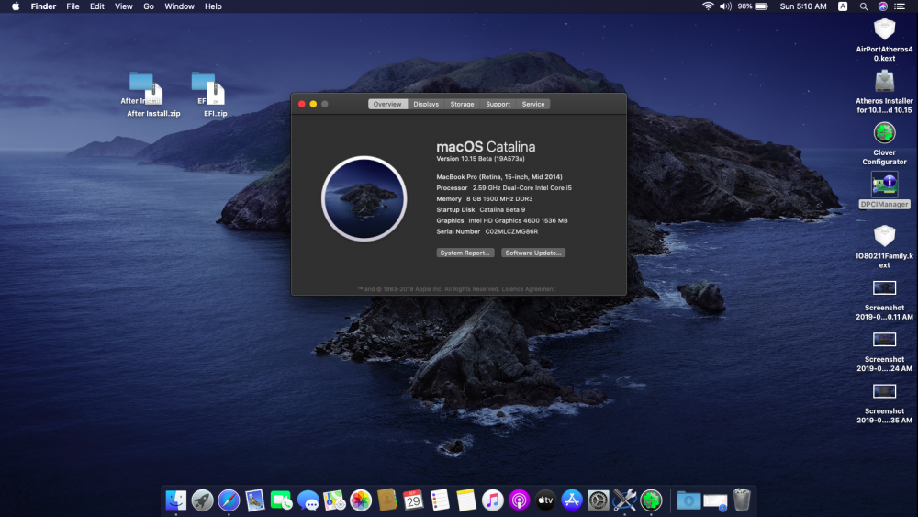Click the Software Update... button

[x=532, y=253]
